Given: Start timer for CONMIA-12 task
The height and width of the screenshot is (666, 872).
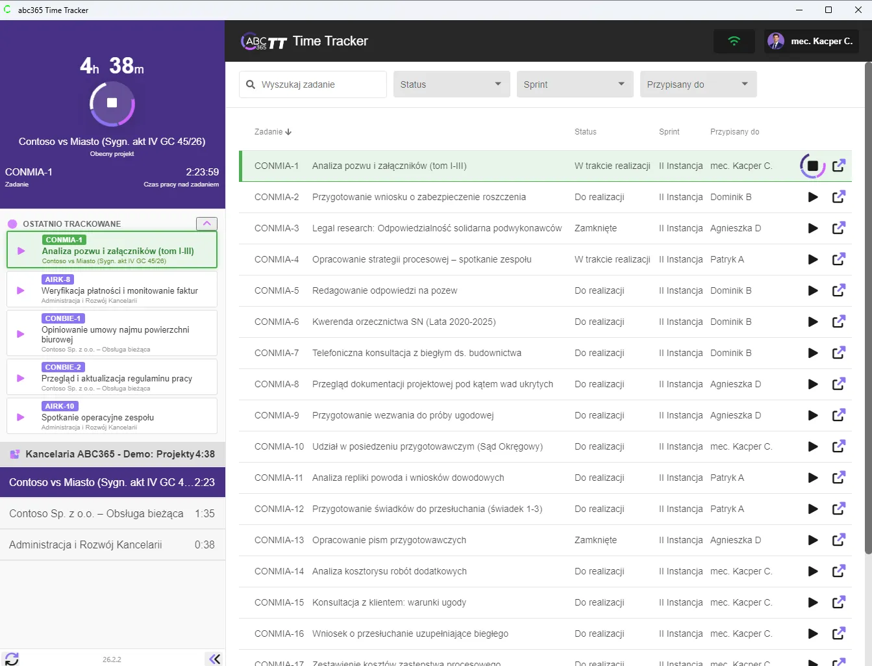Looking at the screenshot, I should pyautogui.click(x=812, y=509).
